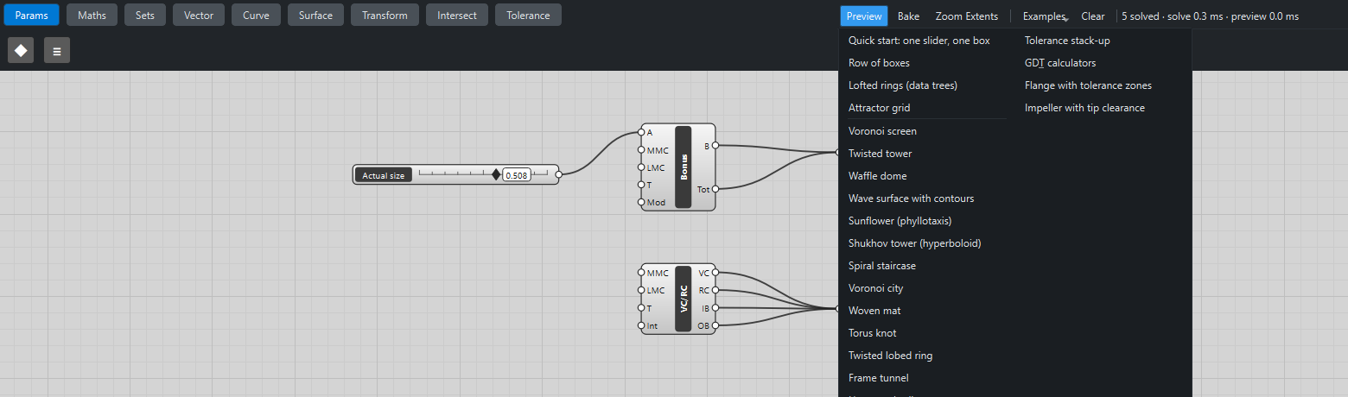Click VC/RC component's Int input port
The image size is (1348, 397).
coord(641,325)
